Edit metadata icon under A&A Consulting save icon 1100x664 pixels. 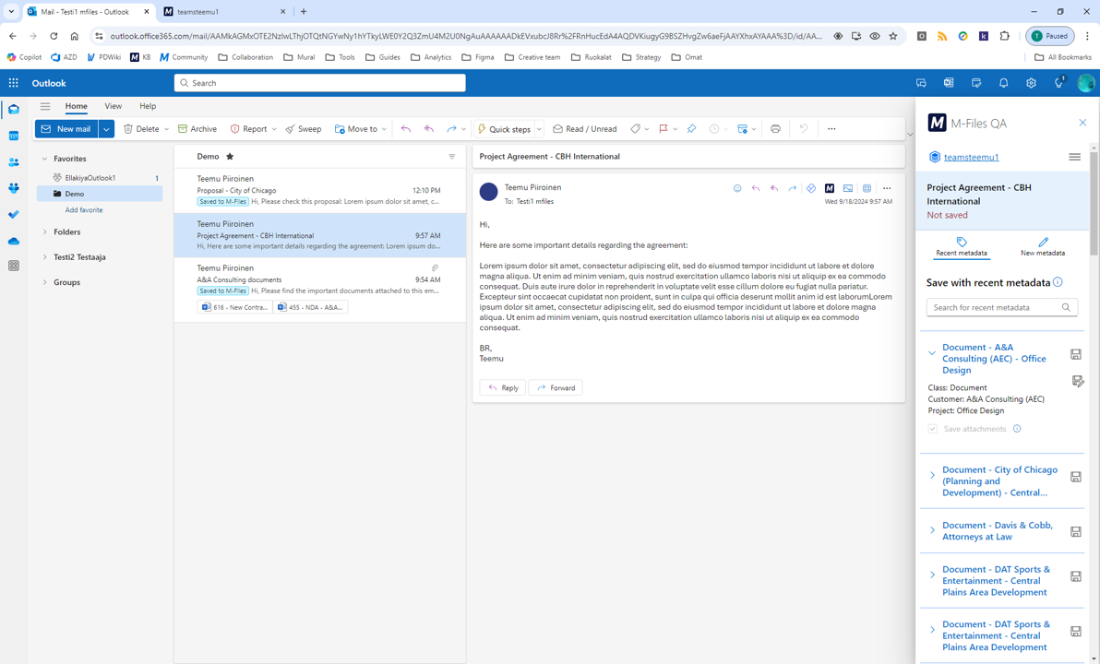[1078, 382]
